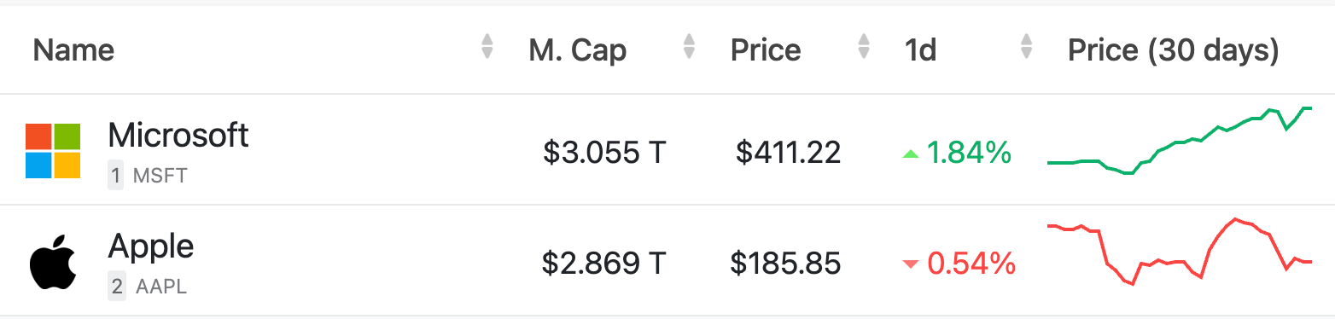Click the Microsoft logo icon
The height and width of the screenshot is (319, 1335).
coord(53,151)
